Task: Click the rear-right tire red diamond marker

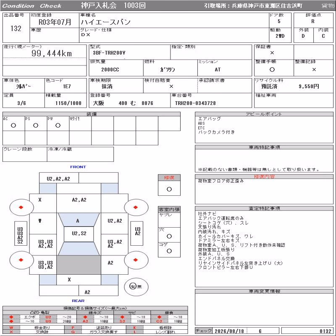Action: coord(135,260)
